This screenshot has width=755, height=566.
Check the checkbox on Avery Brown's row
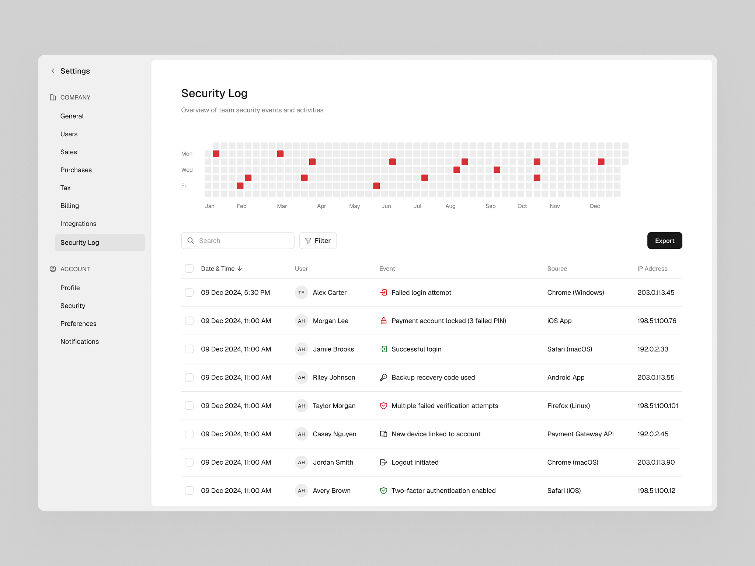point(189,490)
